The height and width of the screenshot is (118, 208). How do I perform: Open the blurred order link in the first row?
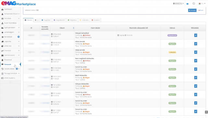click(x=45, y=35)
